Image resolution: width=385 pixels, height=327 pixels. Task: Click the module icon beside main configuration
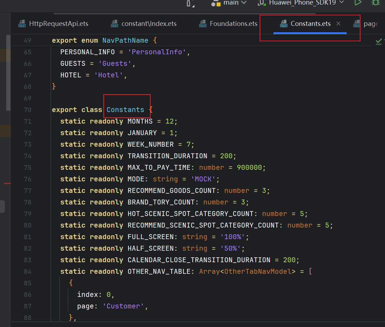click(216, 3)
